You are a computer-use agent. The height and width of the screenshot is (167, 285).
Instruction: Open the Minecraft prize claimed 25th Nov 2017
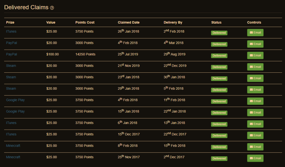[x=13, y=157]
